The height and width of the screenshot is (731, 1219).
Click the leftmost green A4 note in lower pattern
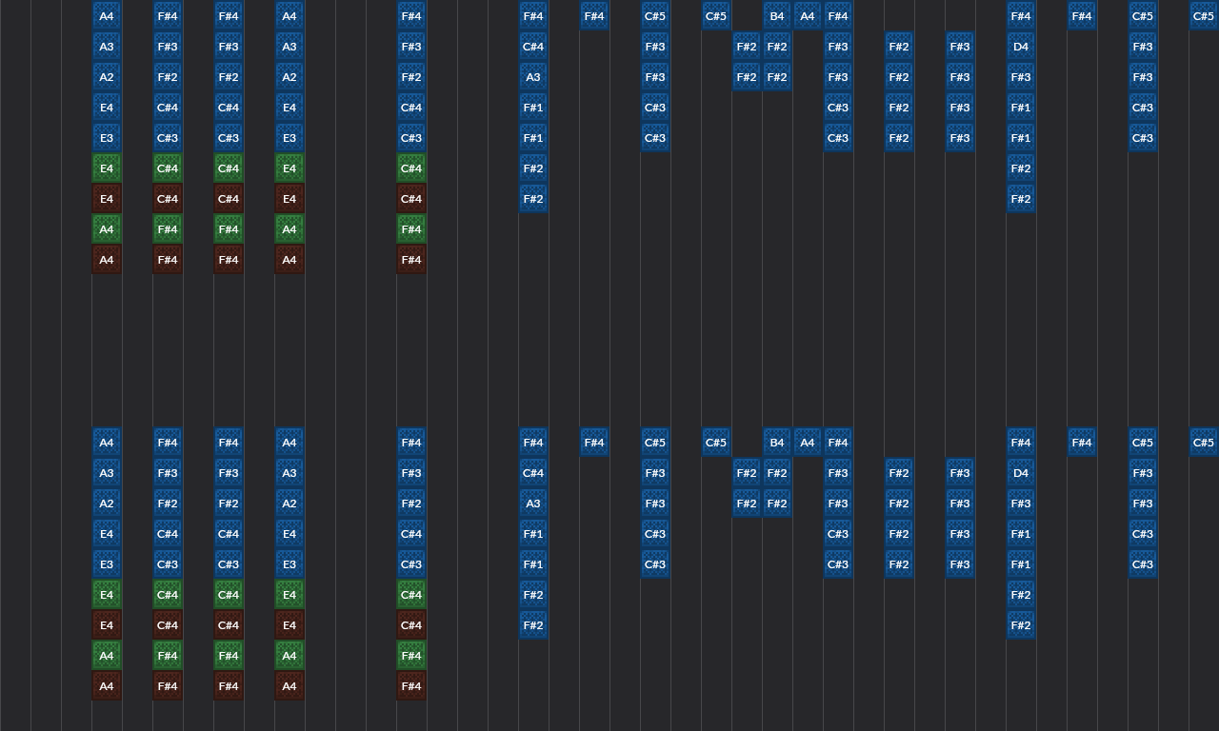coord(107,656)
